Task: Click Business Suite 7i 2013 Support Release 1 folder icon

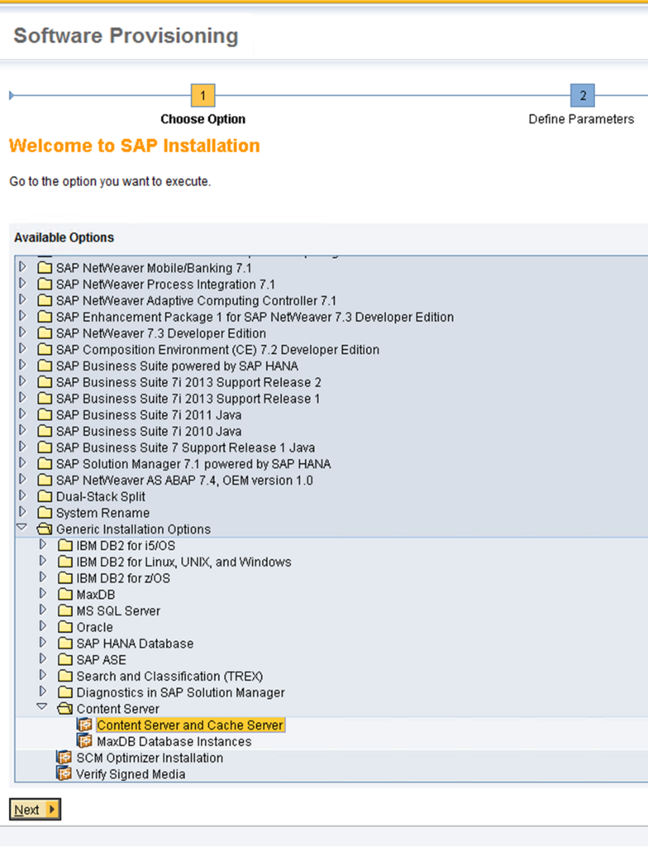Action: 45,398
